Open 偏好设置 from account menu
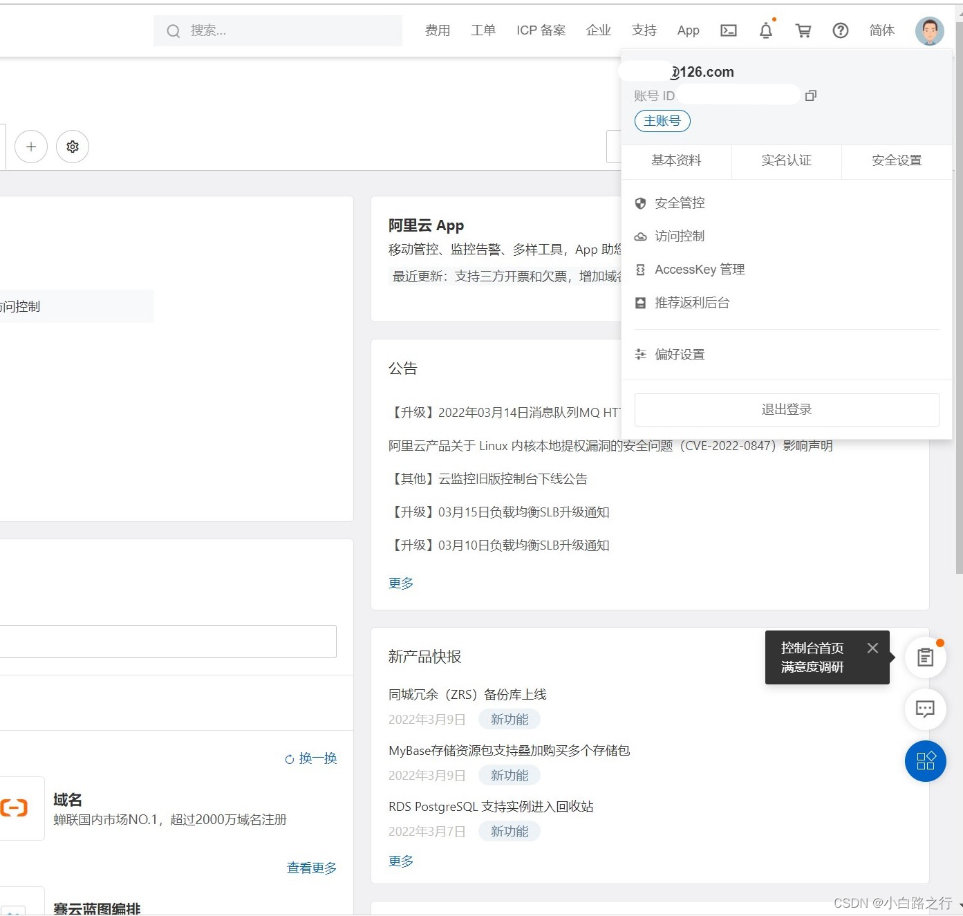963x916 pixels. point(679,355)
